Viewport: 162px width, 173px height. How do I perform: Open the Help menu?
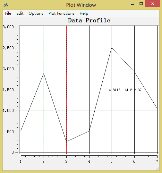pyautogui.click(x=84, y=13)
